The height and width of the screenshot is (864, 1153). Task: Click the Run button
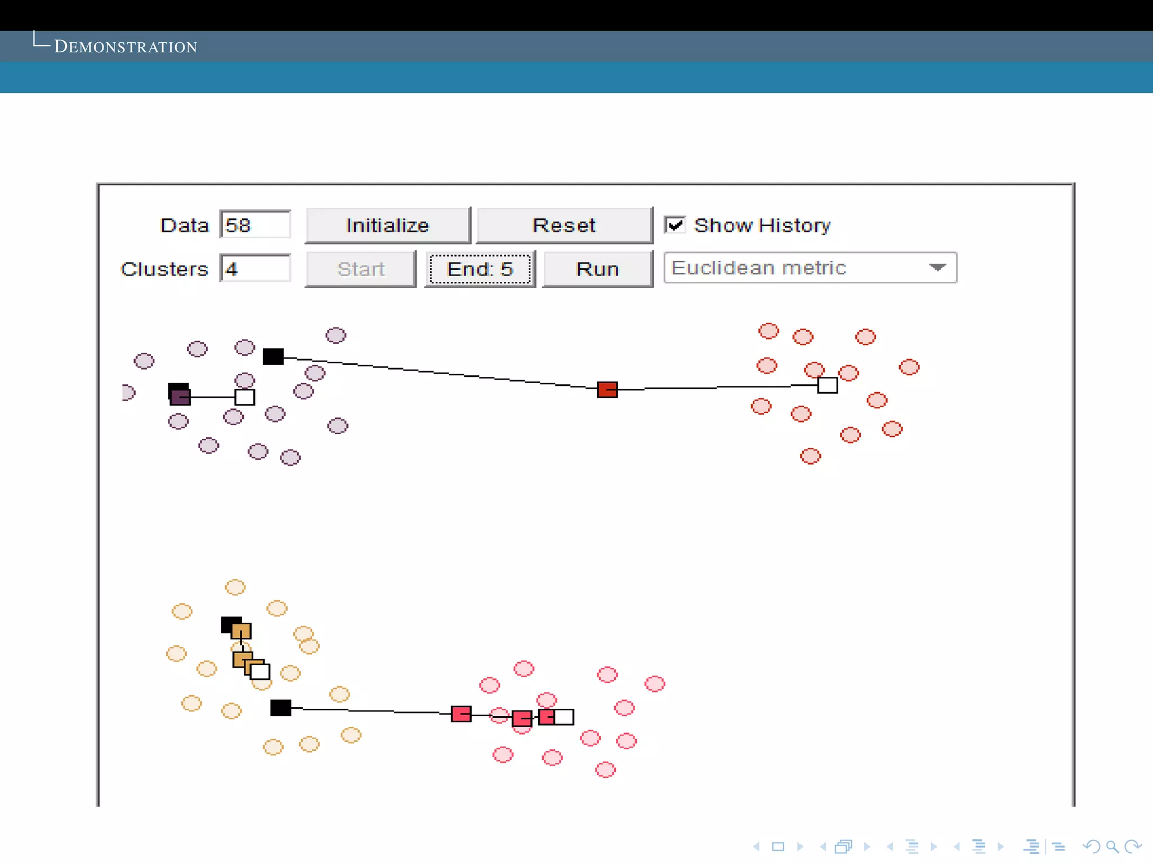[597, 269]
